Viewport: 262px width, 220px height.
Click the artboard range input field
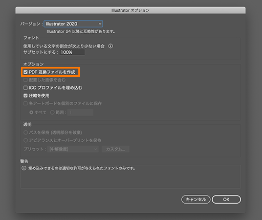80,113
